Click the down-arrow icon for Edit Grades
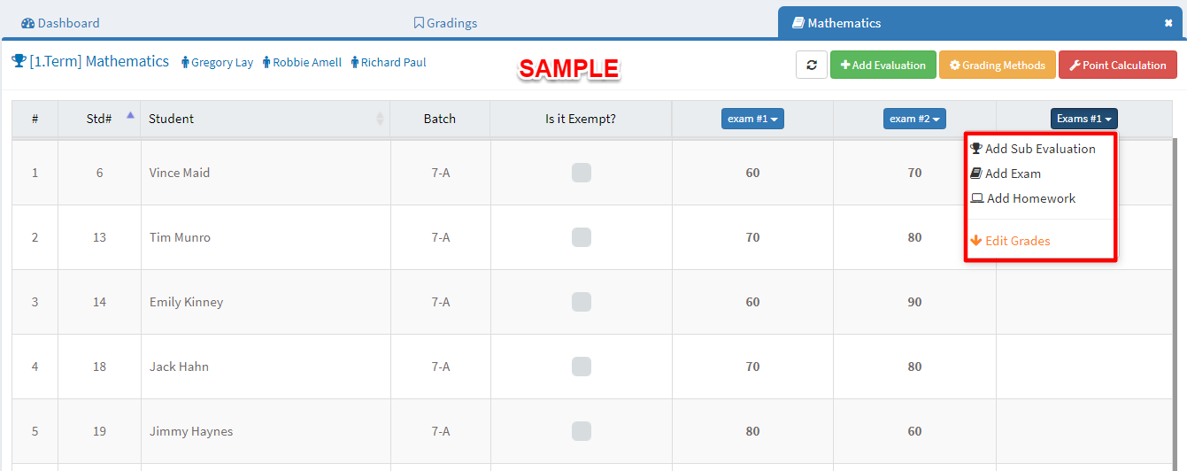Image resolution: width=1187 pixels, height=471 pixels. tap(976, 241)
